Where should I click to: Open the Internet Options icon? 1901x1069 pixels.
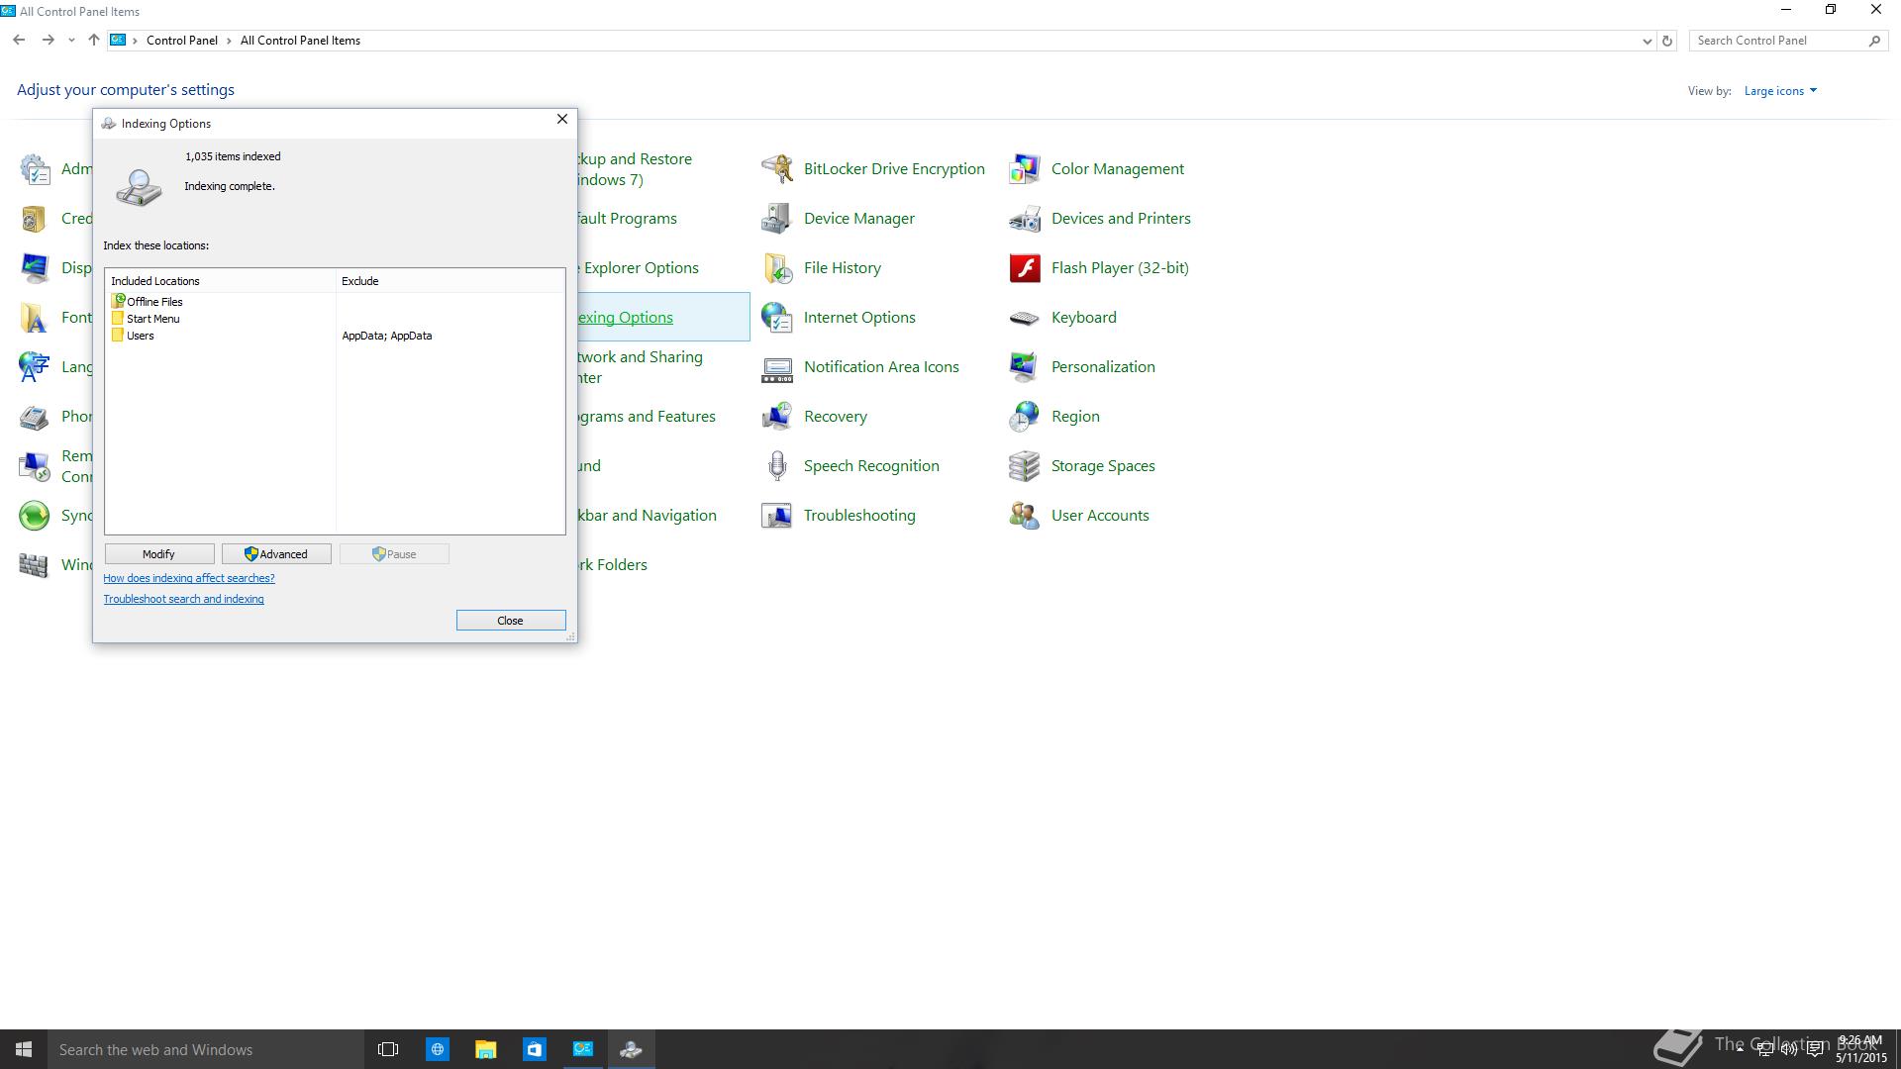777,318
